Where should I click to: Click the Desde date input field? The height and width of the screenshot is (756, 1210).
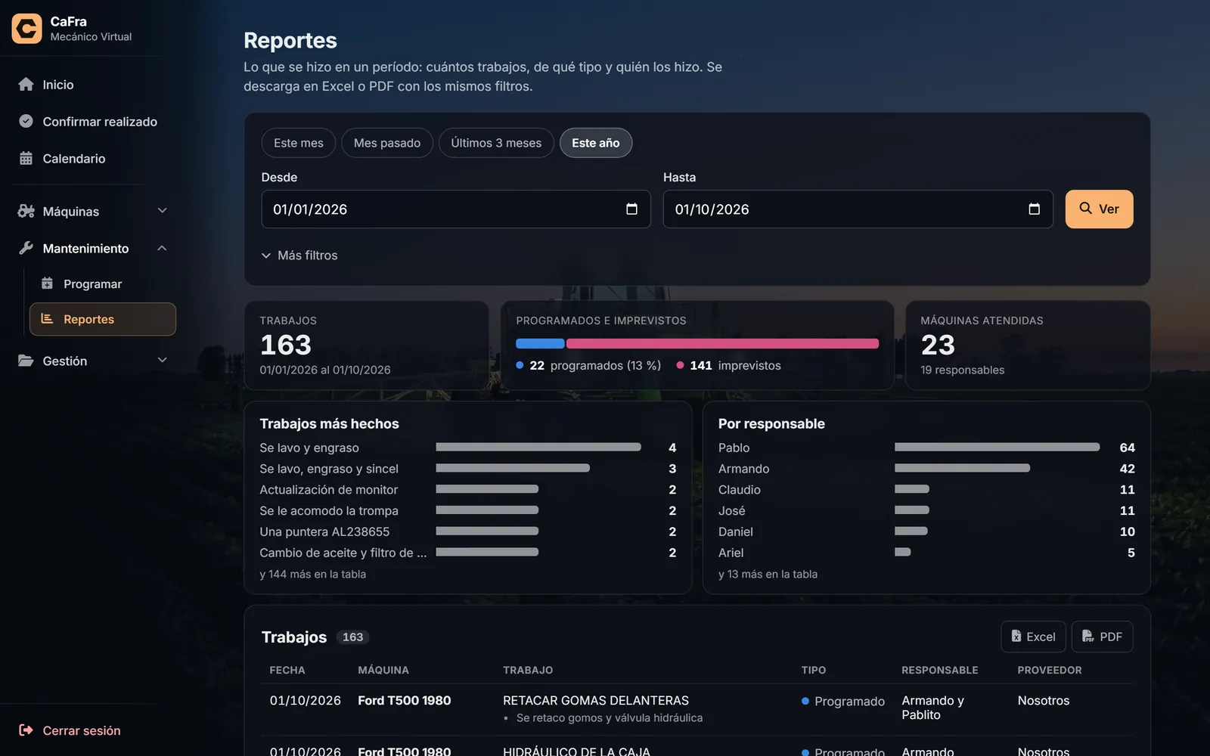456,209
